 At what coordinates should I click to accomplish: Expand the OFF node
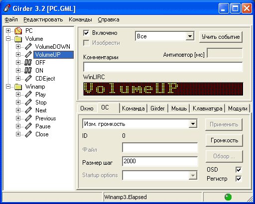(x=18, y=63)
